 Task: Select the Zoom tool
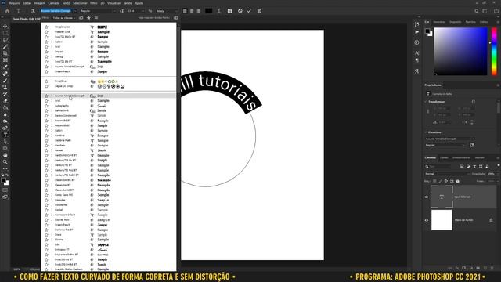coord(5,162)
